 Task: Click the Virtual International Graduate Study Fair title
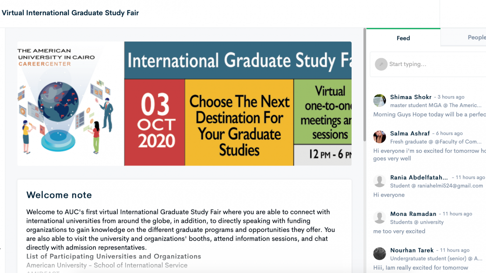coord(70,13)
